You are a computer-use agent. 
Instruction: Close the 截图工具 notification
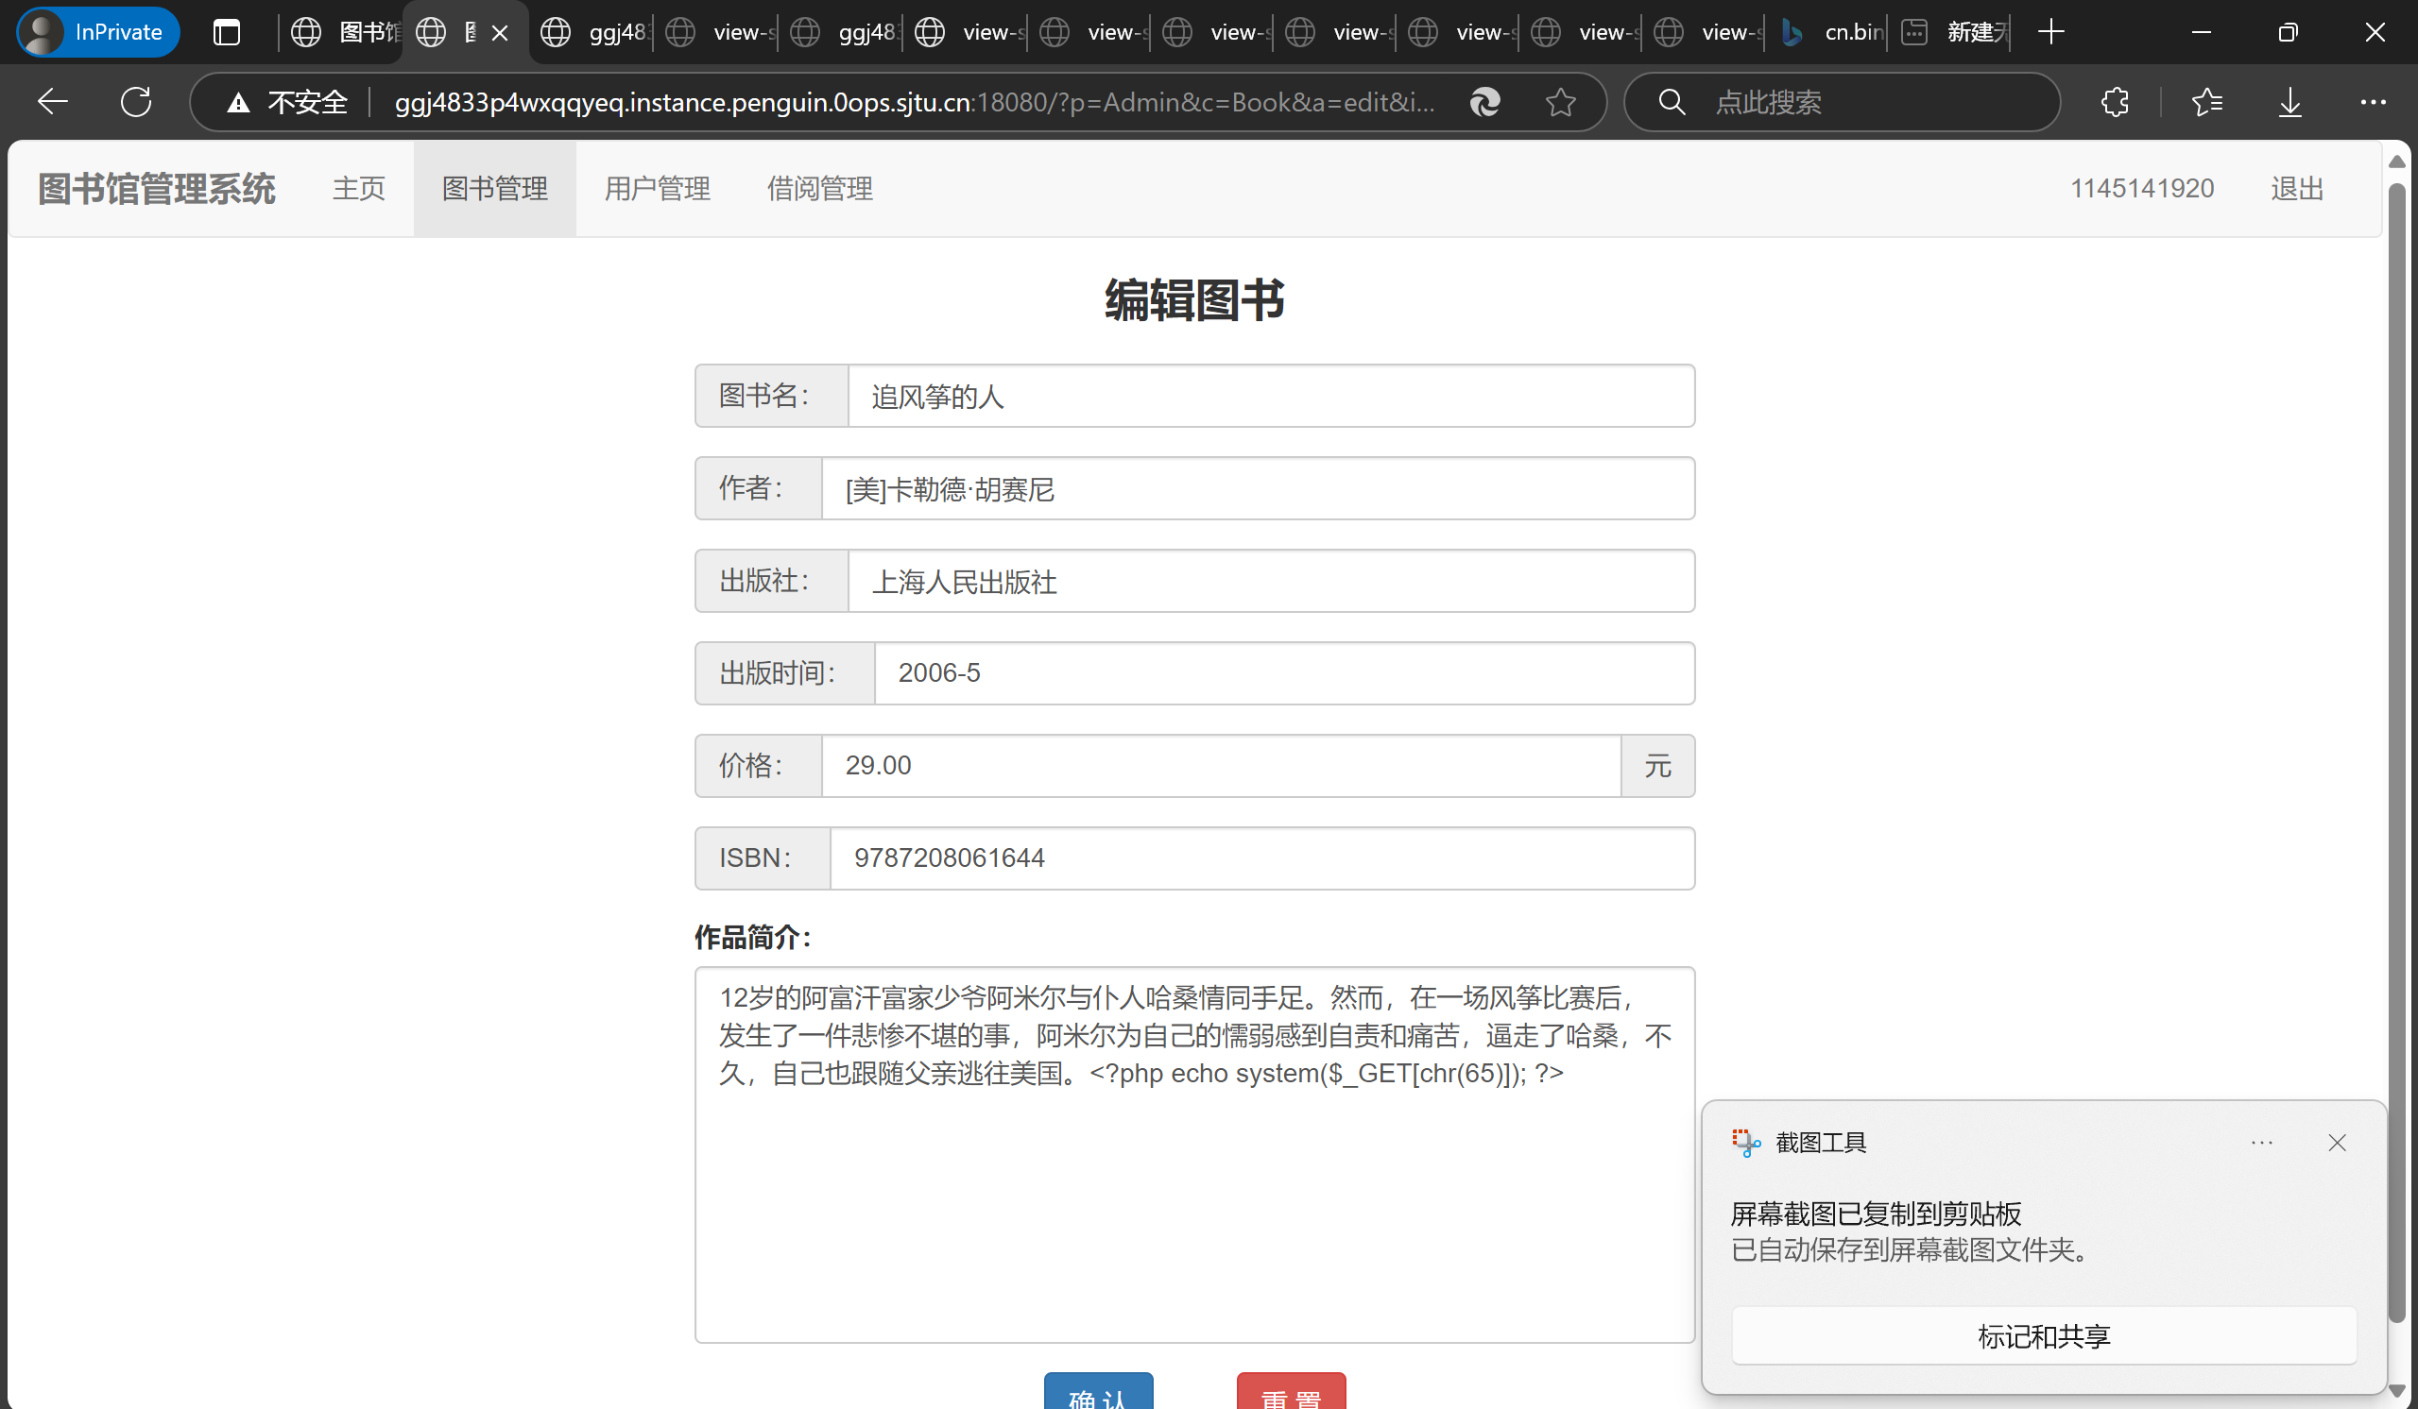click(x=2337, y=1143)
